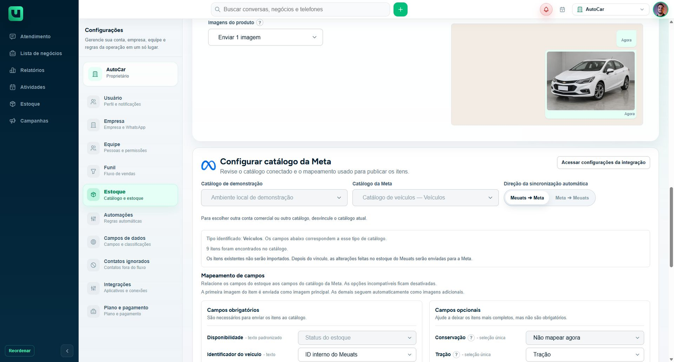
Task: Open Usuário settings menu item
Action: coord(130,101)
